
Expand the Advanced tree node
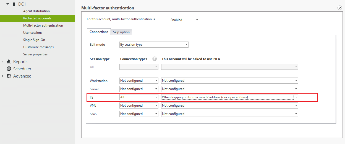point(2,76)
